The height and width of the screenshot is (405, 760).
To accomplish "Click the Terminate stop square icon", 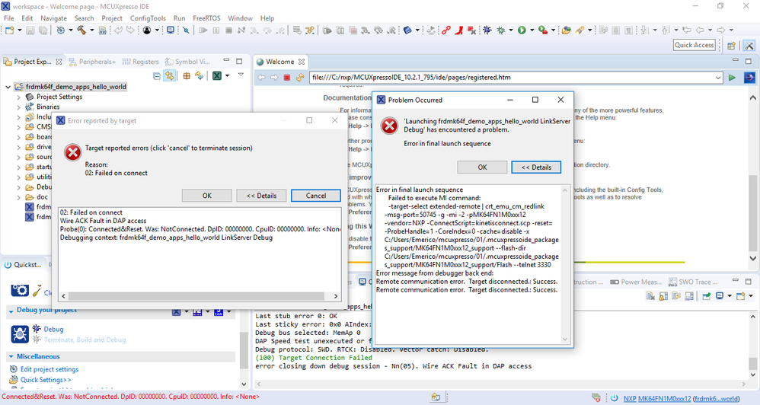I will point(228,30).
